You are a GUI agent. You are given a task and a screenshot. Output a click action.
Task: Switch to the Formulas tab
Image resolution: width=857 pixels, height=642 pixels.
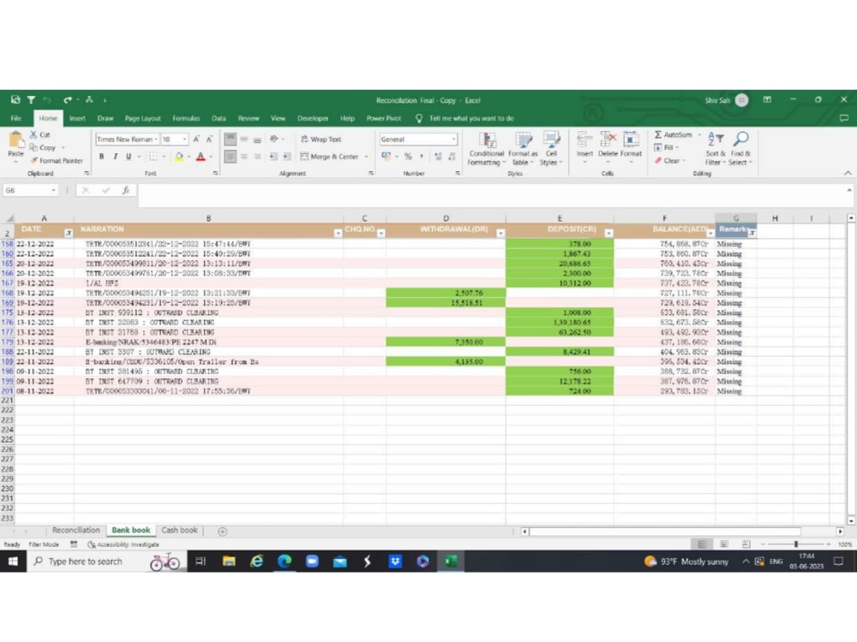tap(186, 118)
